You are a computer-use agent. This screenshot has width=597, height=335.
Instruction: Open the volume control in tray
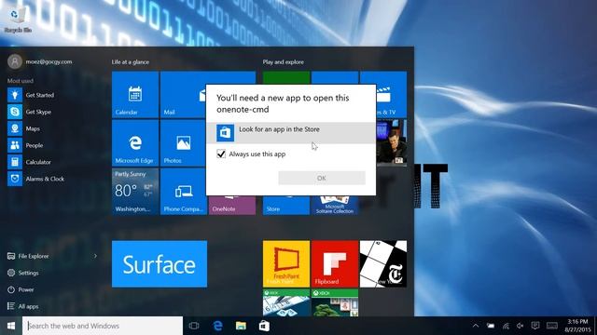pyautogui.click(x=521, y=326)
